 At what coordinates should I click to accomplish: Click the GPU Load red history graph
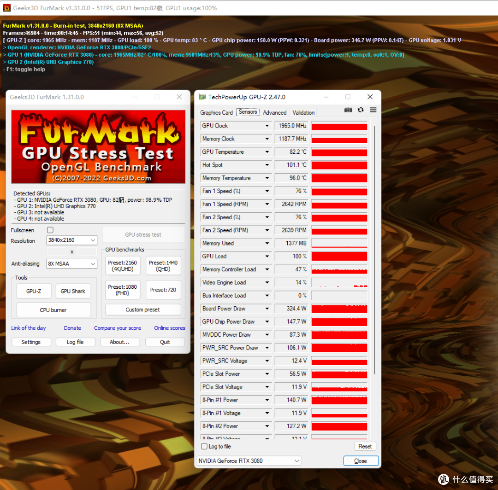pos(339,256)
